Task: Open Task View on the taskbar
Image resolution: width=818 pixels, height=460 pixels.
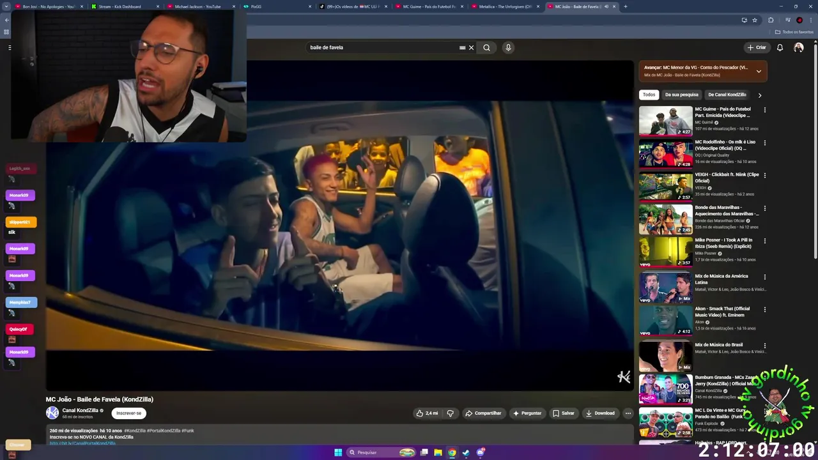Action: pyautogui.click(x=424, y=452)
